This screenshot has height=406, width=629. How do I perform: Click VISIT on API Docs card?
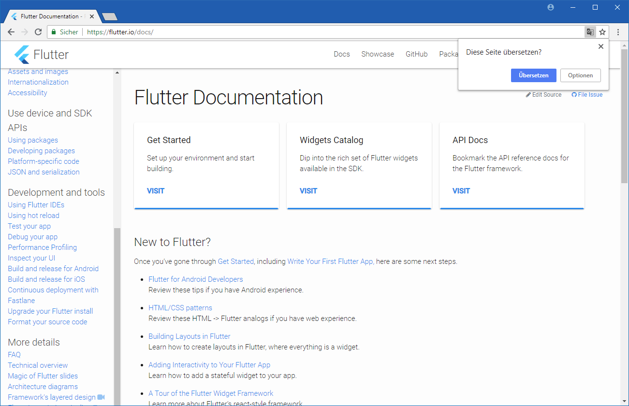coord(461,191)
